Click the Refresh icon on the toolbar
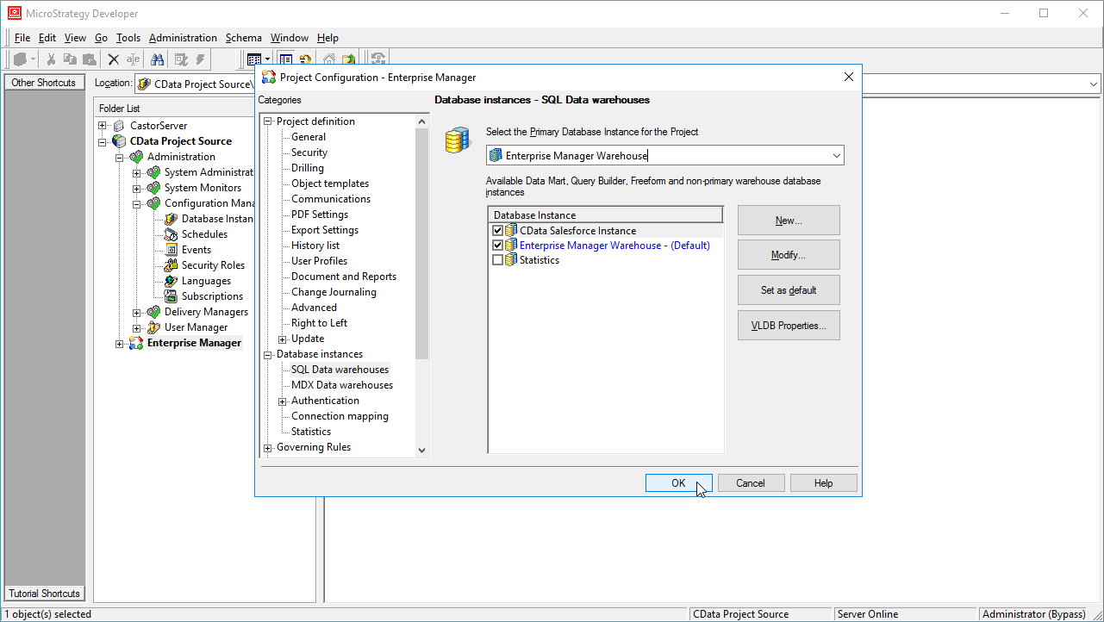This screenshot has width=1104, height=622. tap(306, 59)
